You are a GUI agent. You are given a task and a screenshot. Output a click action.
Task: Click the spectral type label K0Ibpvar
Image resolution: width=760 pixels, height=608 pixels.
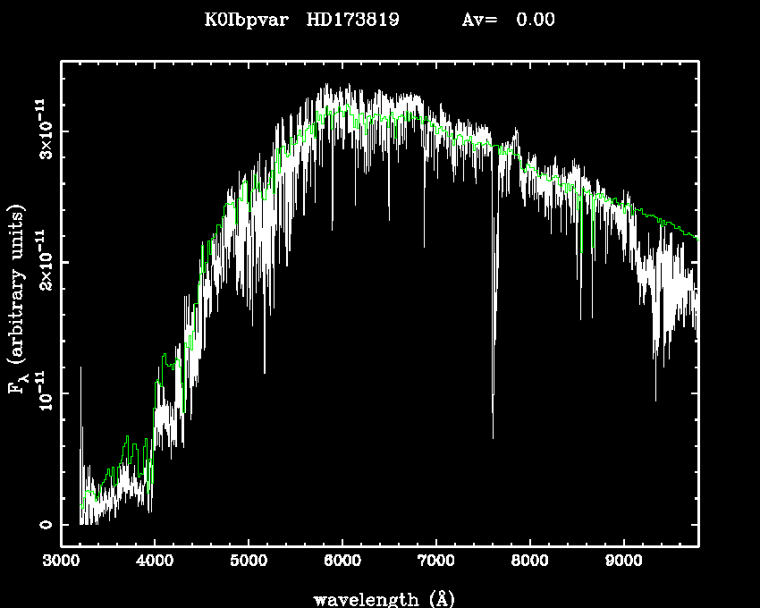pos(246,20)
